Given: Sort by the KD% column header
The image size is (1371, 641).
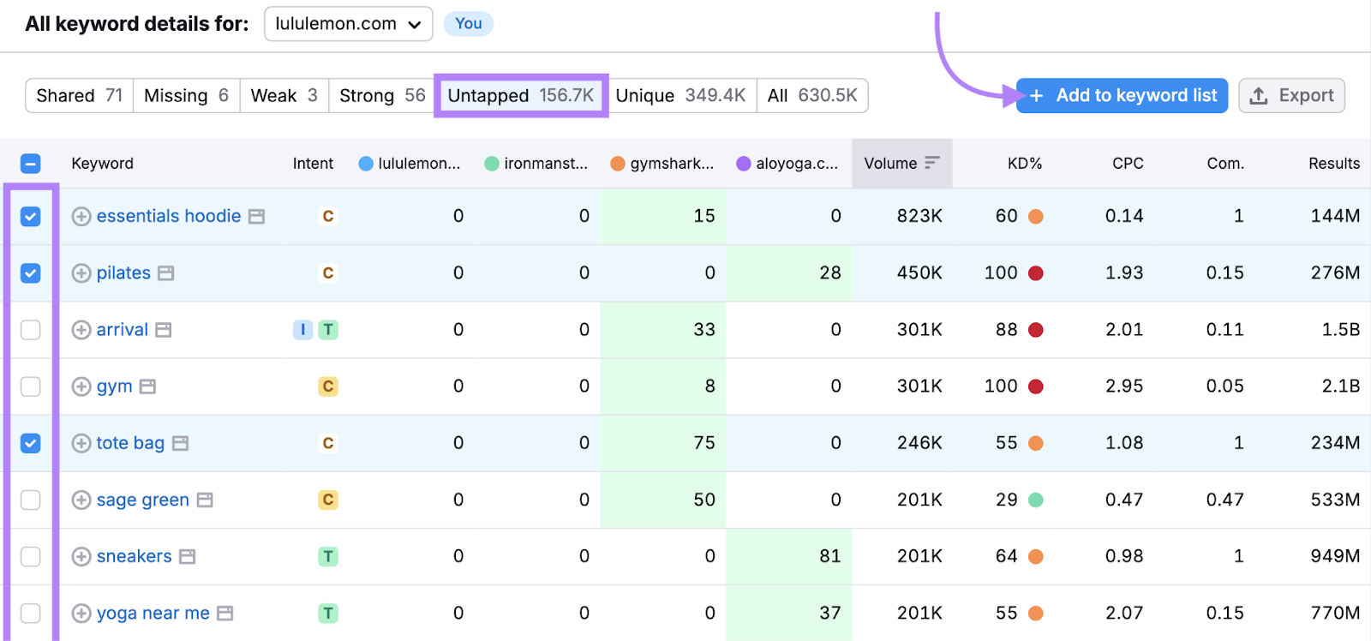Looking at the screenshot, I should (x=1025, y=163).
